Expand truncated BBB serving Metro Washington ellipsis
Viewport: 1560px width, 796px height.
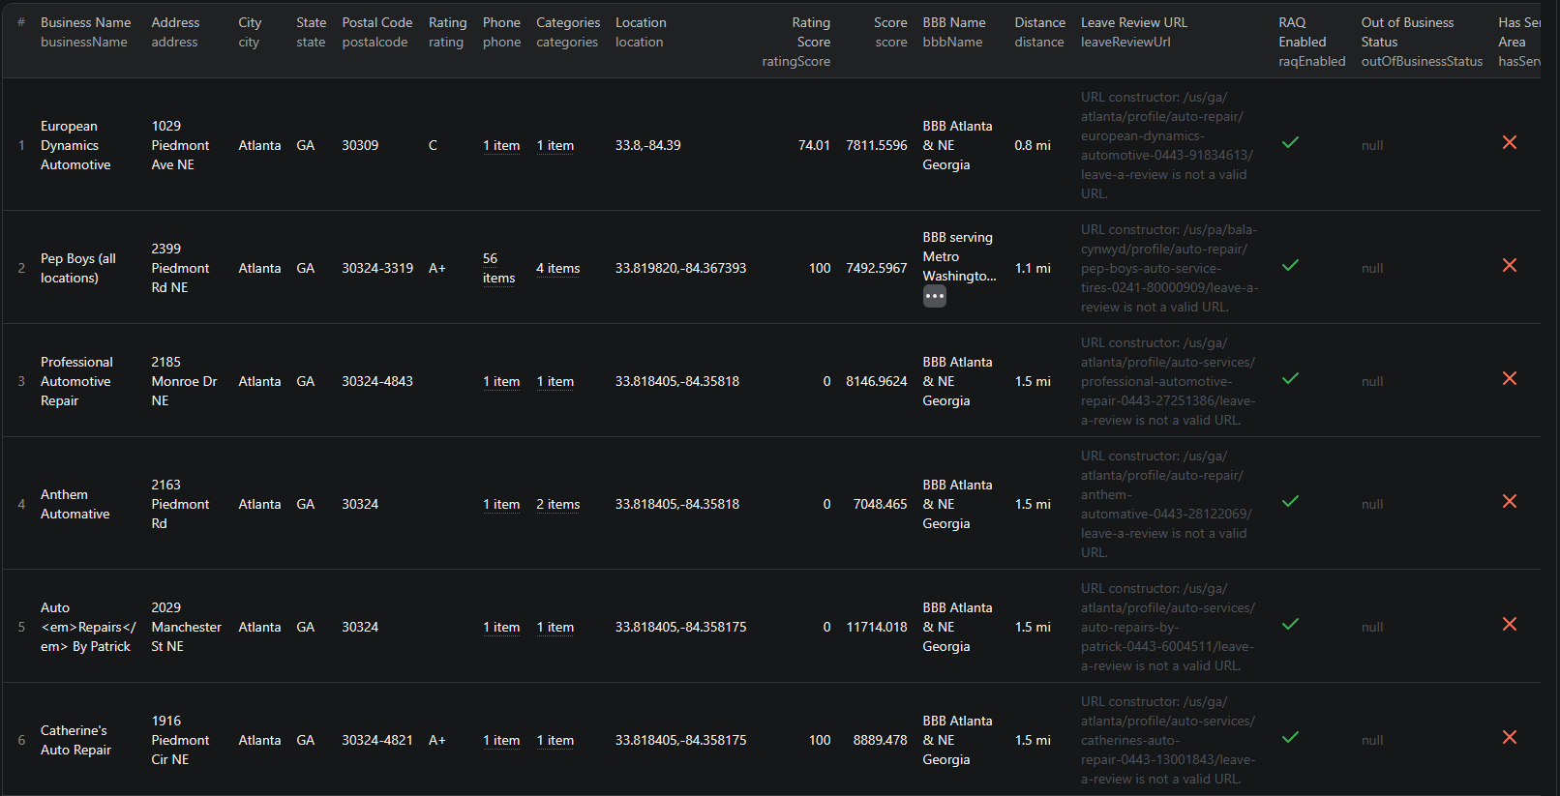point(934,297)
